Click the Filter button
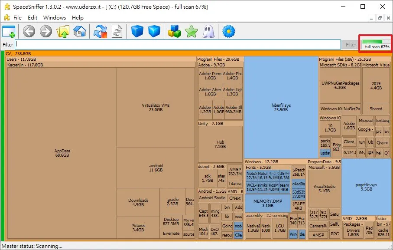 pyautogui.click(x=351, y=44)
